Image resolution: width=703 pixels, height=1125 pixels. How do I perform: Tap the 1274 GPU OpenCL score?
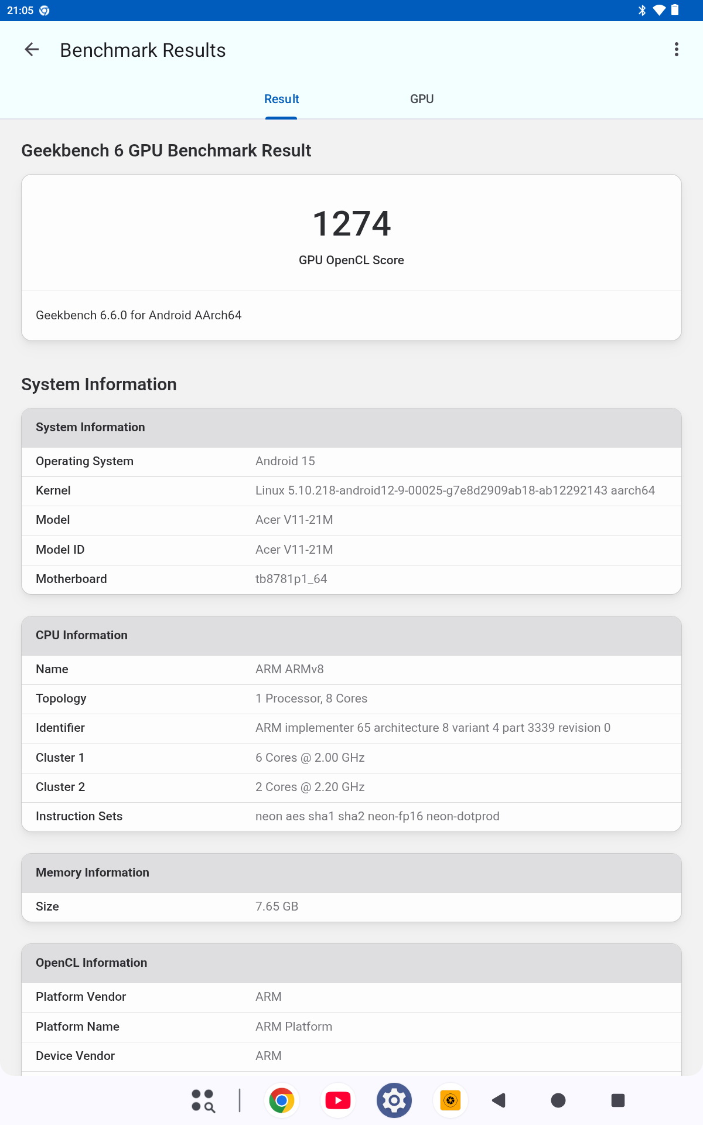pos(351,224)
